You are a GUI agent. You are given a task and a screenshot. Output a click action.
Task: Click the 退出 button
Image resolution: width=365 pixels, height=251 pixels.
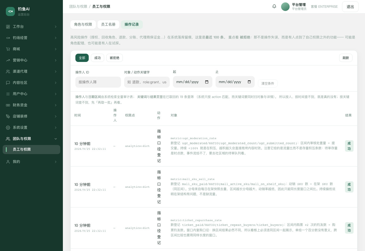[350, 7]
